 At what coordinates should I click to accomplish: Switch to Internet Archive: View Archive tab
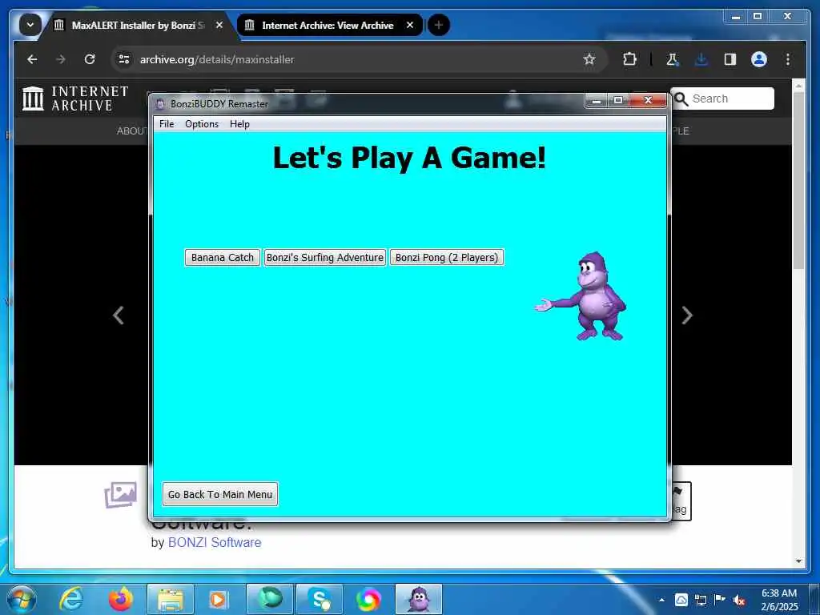pyautogui.click(x=328, y=25)
